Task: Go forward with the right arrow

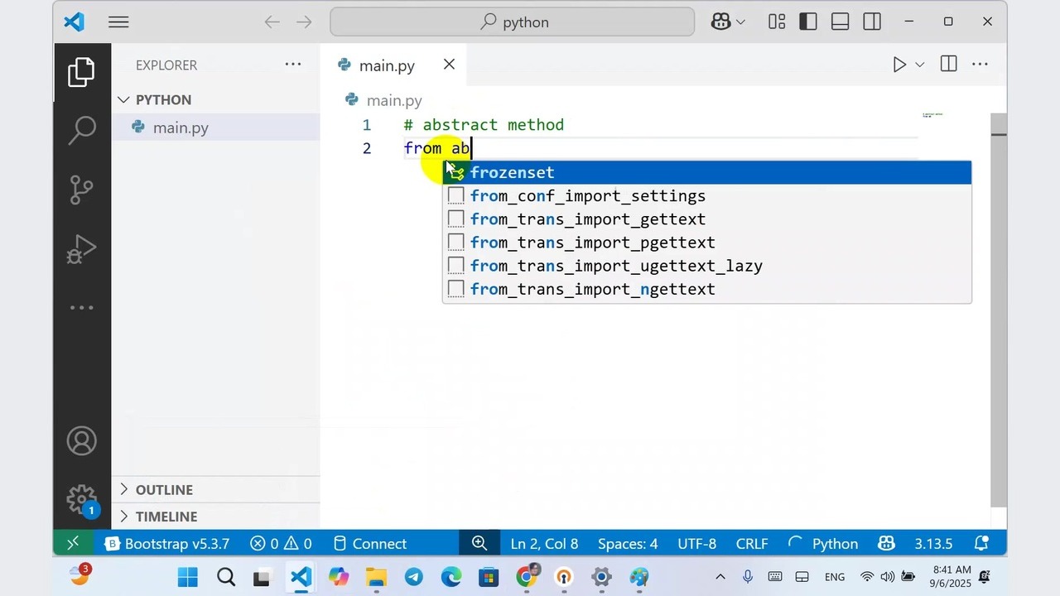Action: point(304,22)
